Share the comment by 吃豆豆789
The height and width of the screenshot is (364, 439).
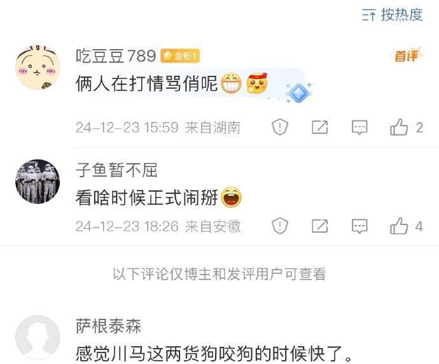pos(320,127)
